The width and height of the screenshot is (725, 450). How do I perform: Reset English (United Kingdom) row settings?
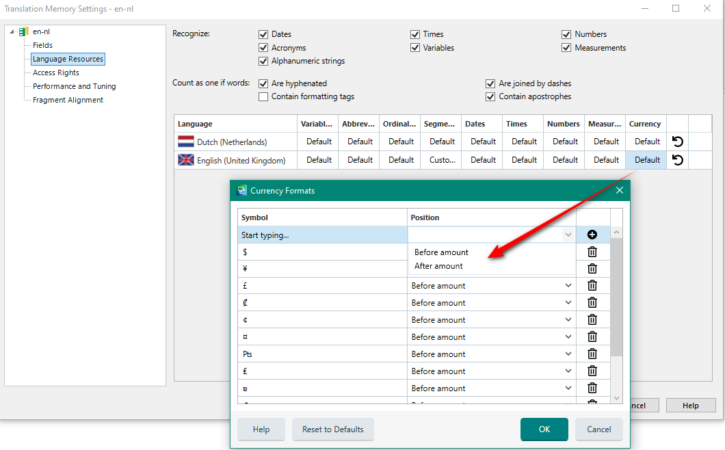click(677, 159)
